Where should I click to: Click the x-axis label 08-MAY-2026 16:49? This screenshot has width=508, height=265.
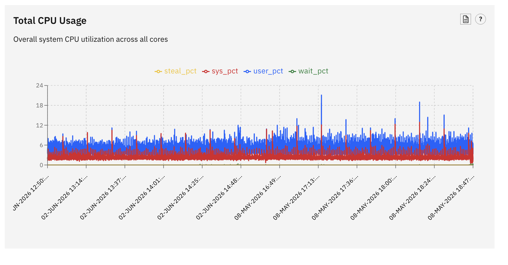(258, 197)
